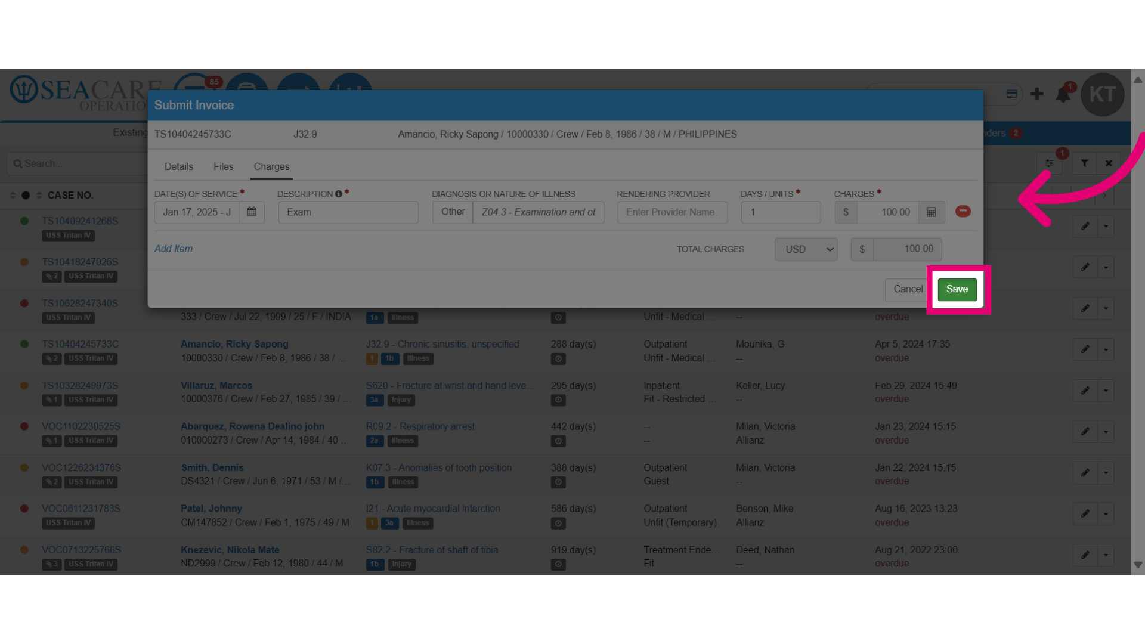Remove charge line with red minus icon
The width and height of the screenshot is (1145, 644).
tap(963, 212)
